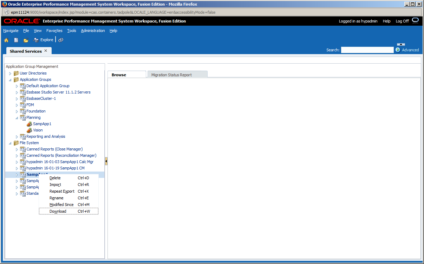Open the View menu
This screenshot has width=424, height=264.
(x=38, y=31)
